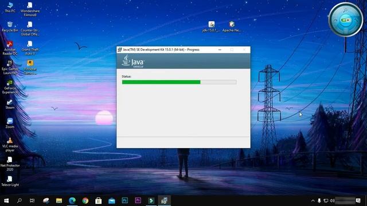Open File Explorer from the taskbar
Screen dimensions: 367x206
[x=59, y=201]
